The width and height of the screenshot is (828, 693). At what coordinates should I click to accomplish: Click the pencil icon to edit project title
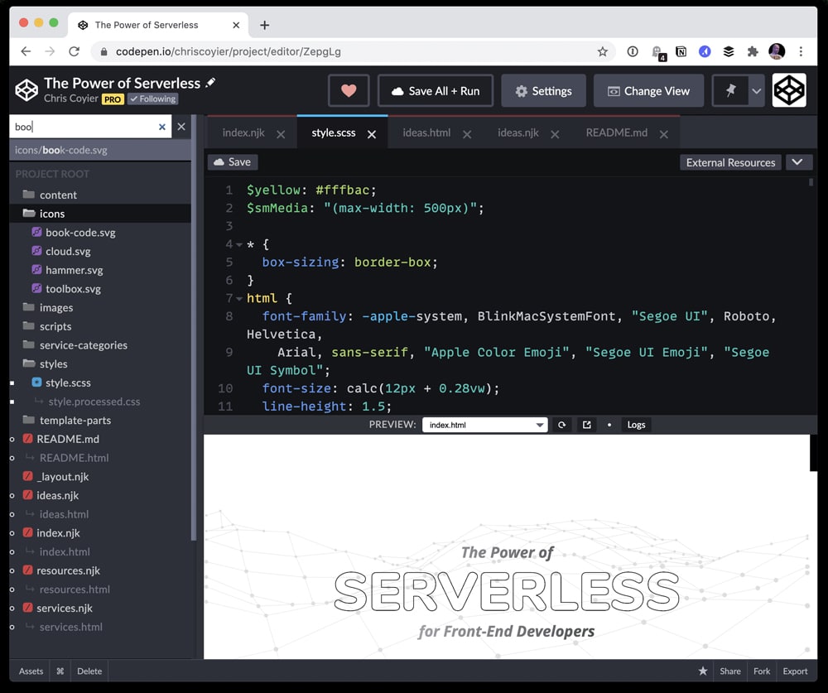tap(210, 83)
